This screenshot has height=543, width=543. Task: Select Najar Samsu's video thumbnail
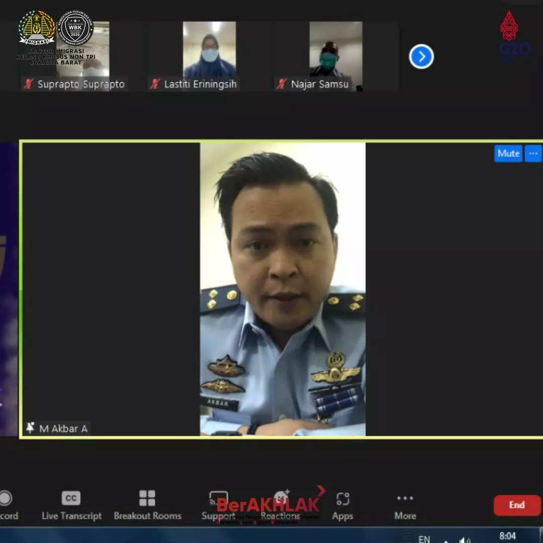[336, 56]
